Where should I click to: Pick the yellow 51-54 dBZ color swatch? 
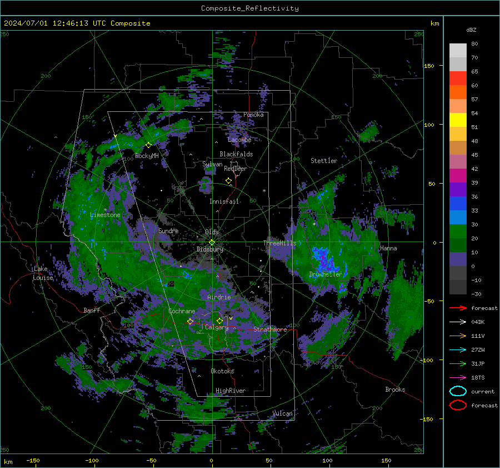click(458, 120)
